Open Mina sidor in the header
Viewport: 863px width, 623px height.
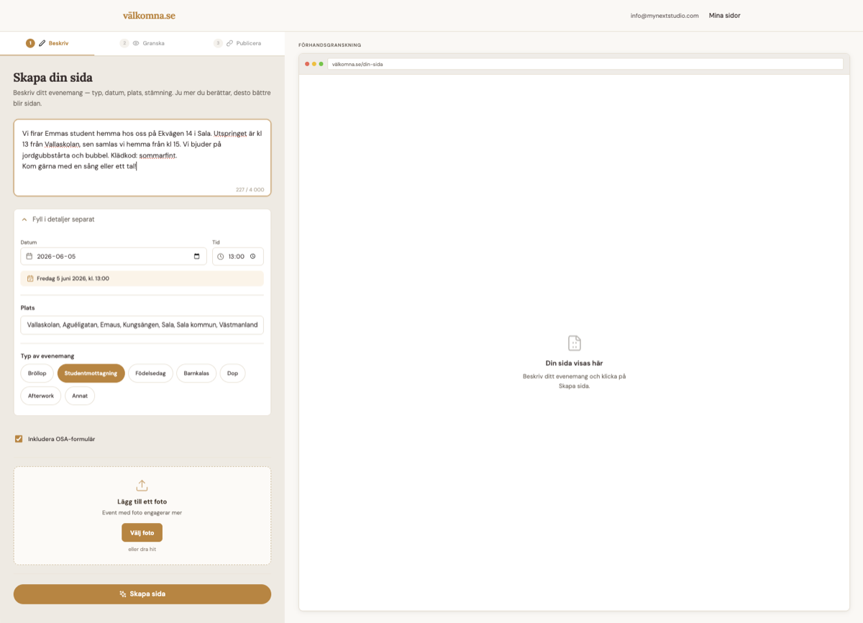724,15
